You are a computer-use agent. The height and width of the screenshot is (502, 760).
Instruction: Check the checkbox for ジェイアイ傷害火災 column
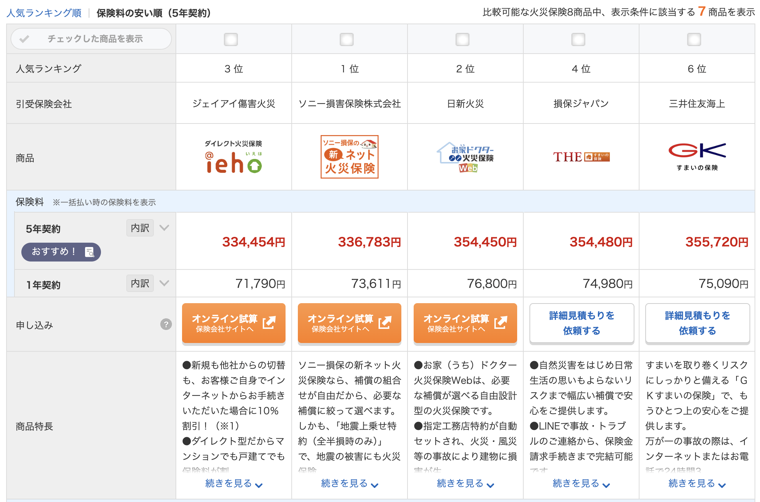pos(231,39)
